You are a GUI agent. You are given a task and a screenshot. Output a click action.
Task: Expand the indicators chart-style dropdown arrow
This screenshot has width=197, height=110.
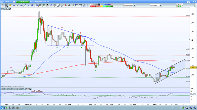tap(182, 5)
